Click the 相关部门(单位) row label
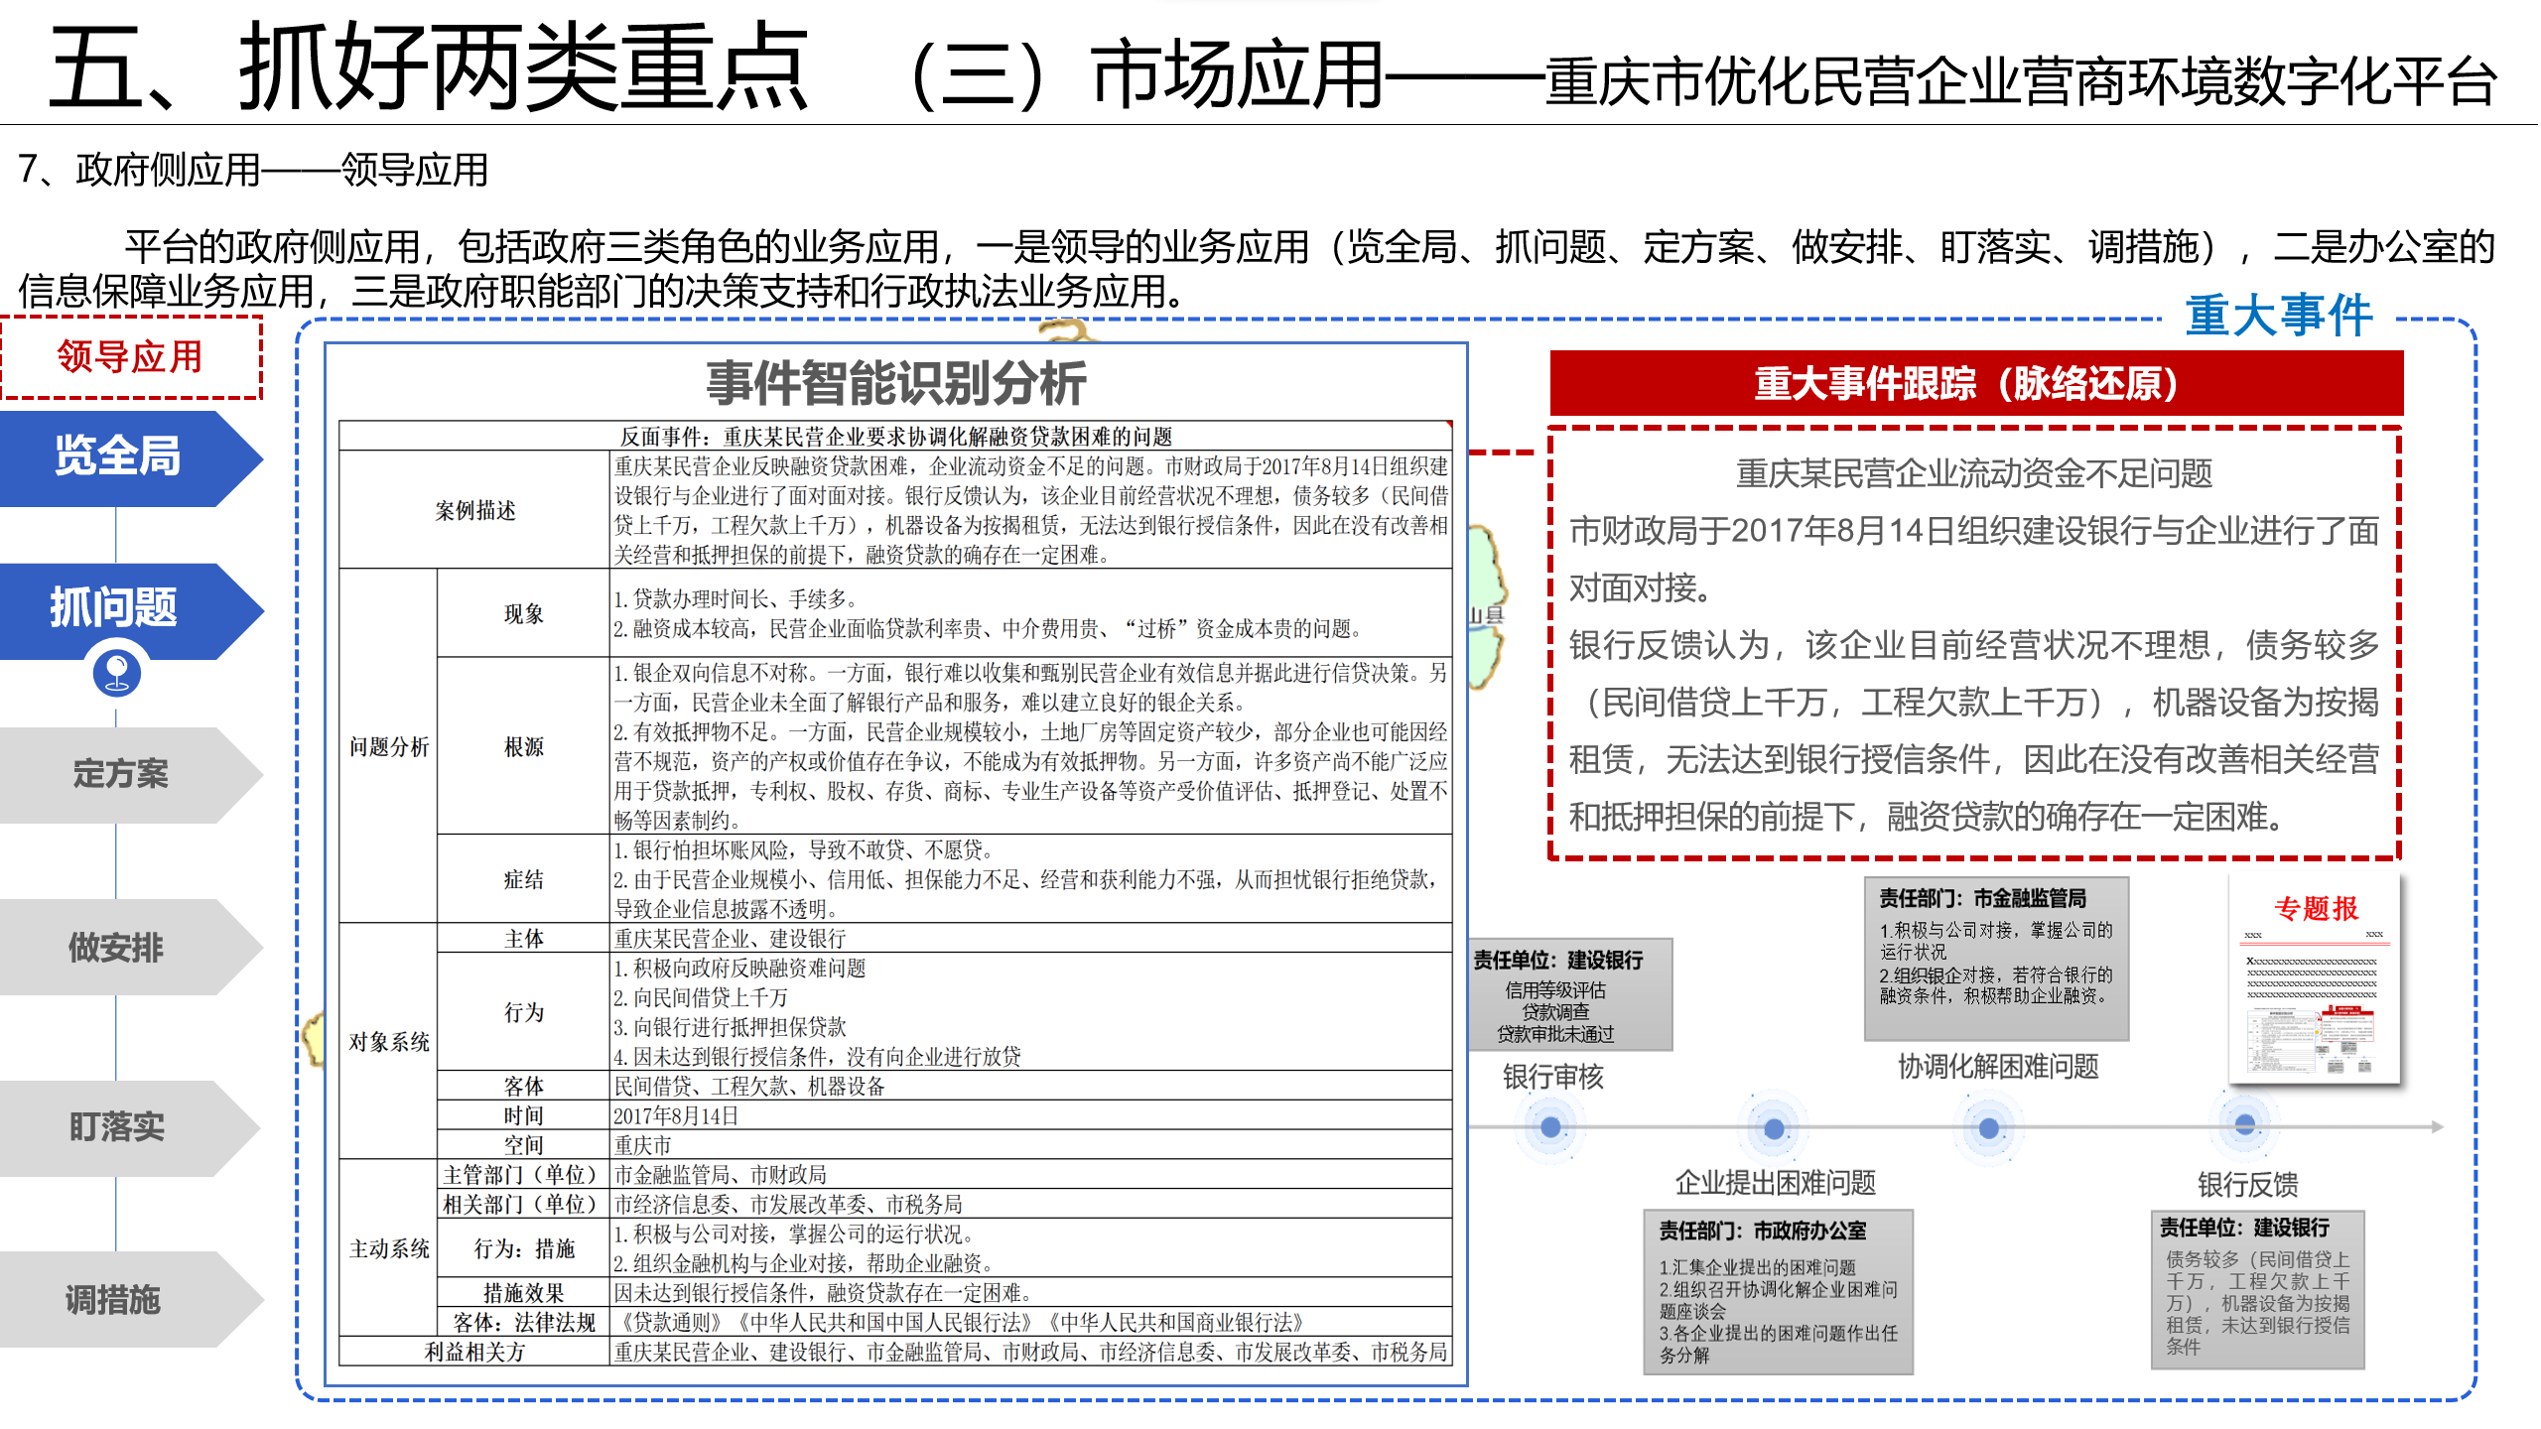 pos(524,1204)
